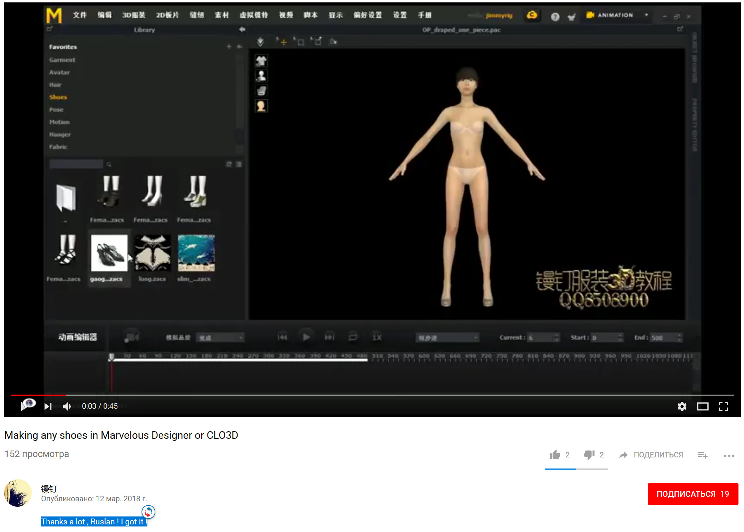
Task: Click the animation record camera icon
Action: point(131,337)
